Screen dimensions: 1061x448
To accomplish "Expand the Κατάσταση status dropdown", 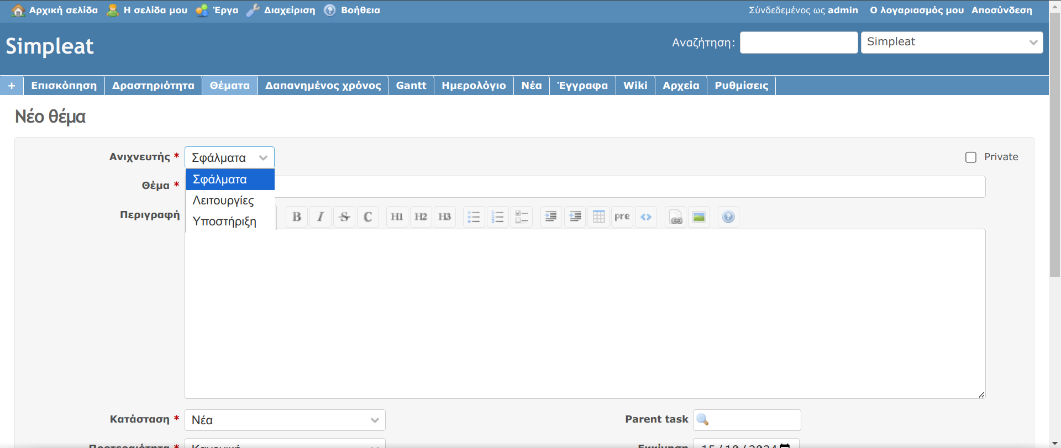I will pos(285,420).
